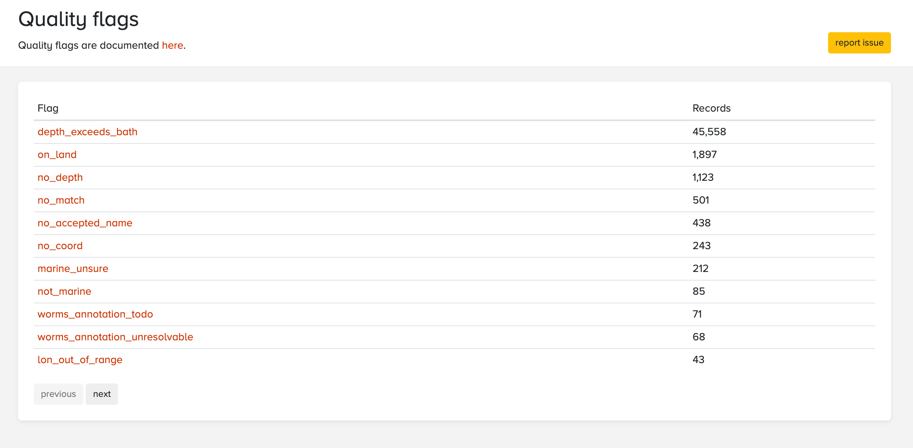The height and width of the screenshot is (448, 913).
Task: Open the worms_annotation_unresolvable flag
Action: 115,337
